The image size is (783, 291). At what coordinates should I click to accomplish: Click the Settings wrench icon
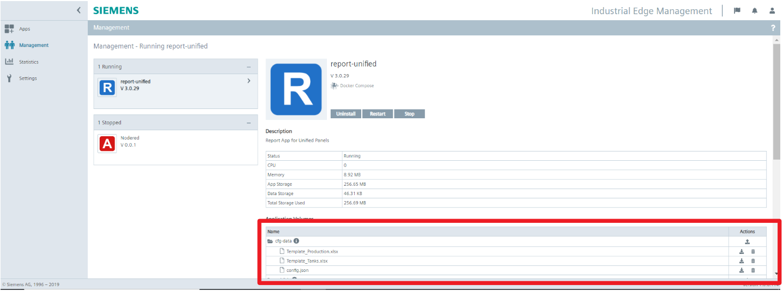(x=9, y=78)
